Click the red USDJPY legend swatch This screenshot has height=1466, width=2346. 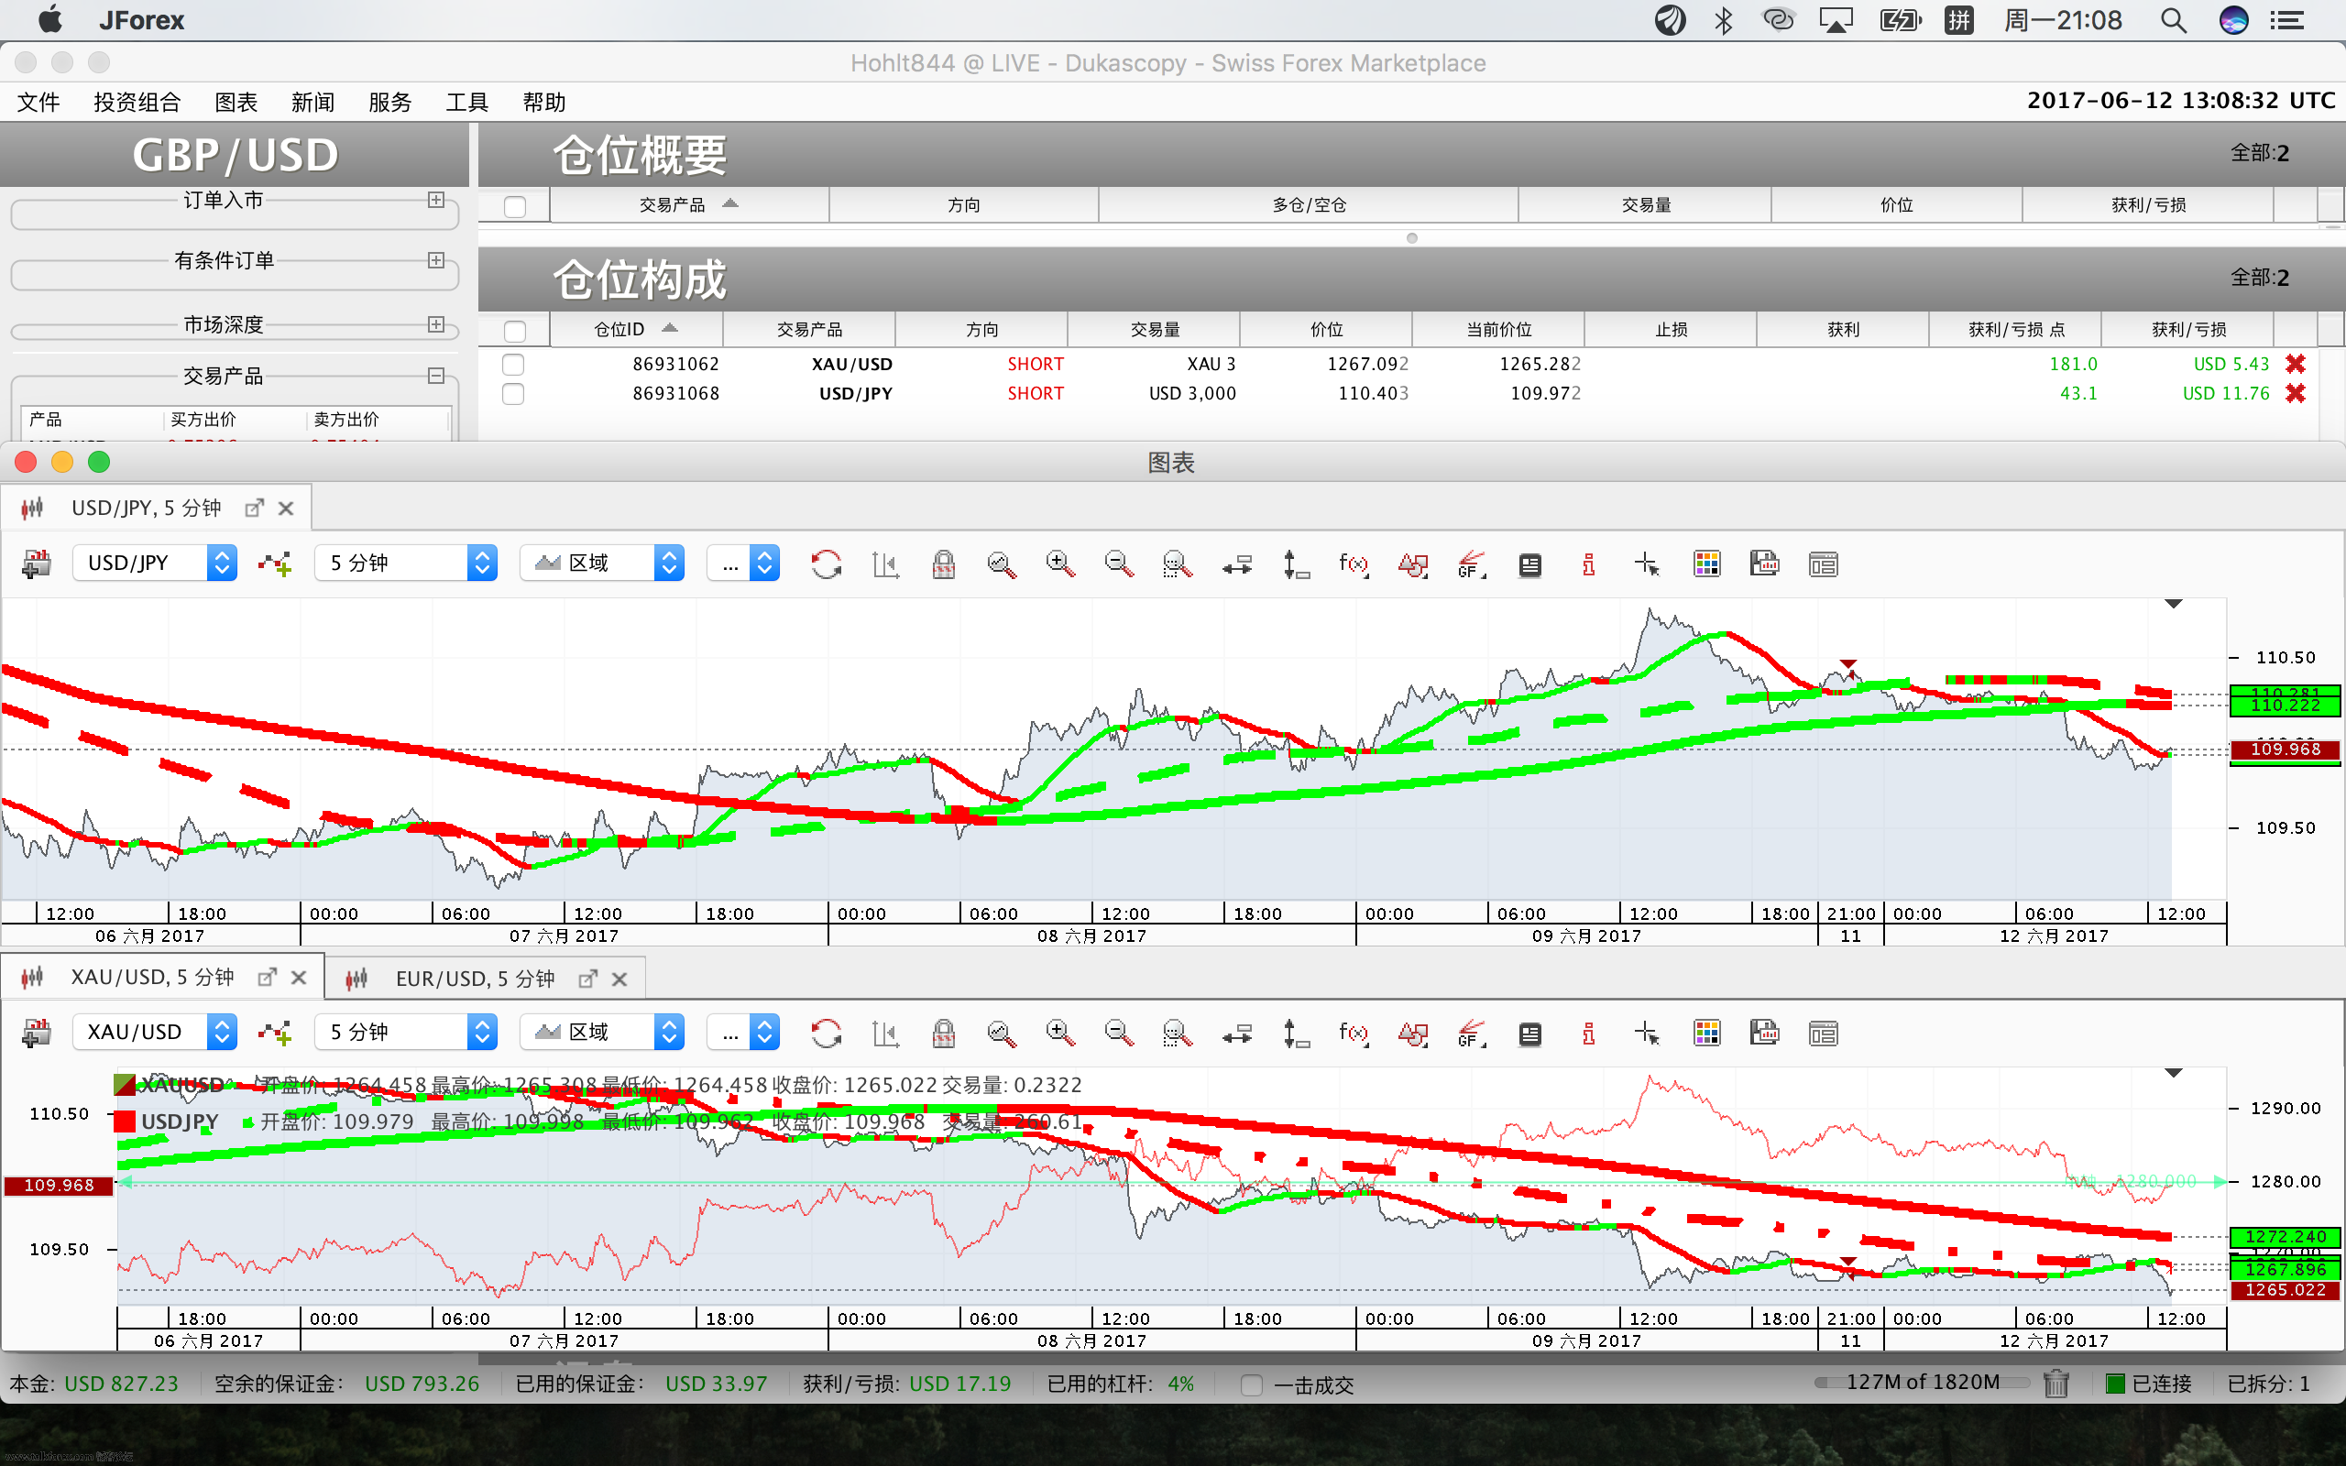point(125,1121)
